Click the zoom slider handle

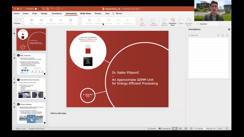pos(205,129)
